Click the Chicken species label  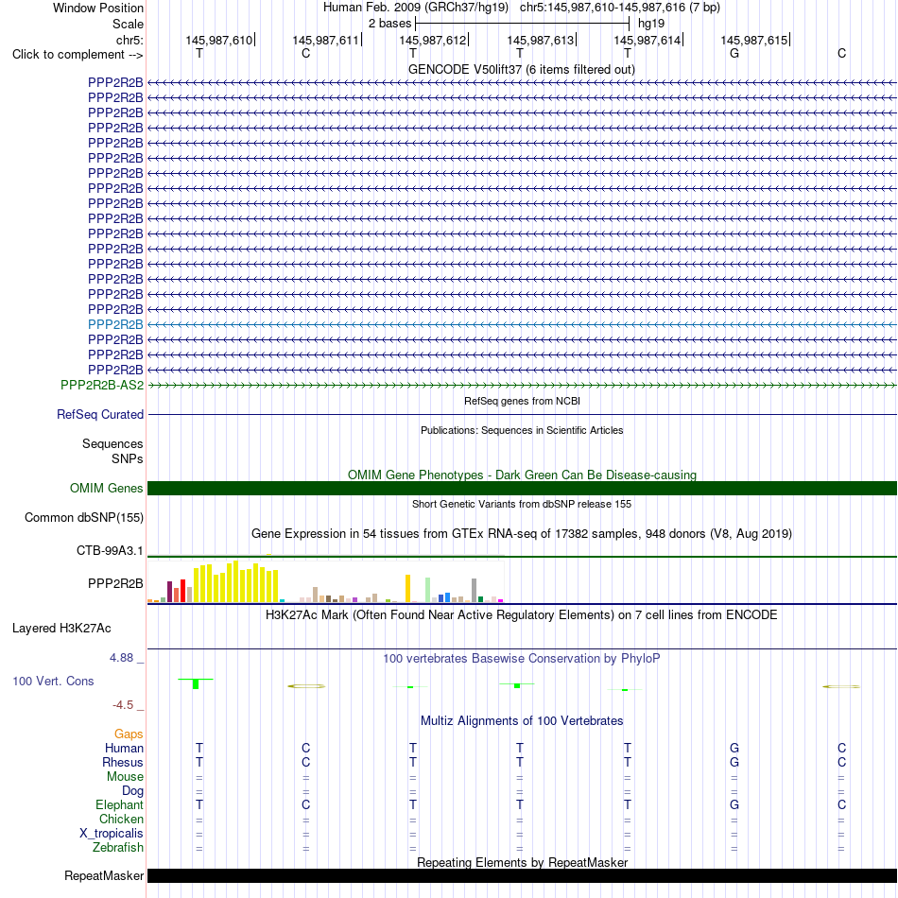[x=121, y=819]
